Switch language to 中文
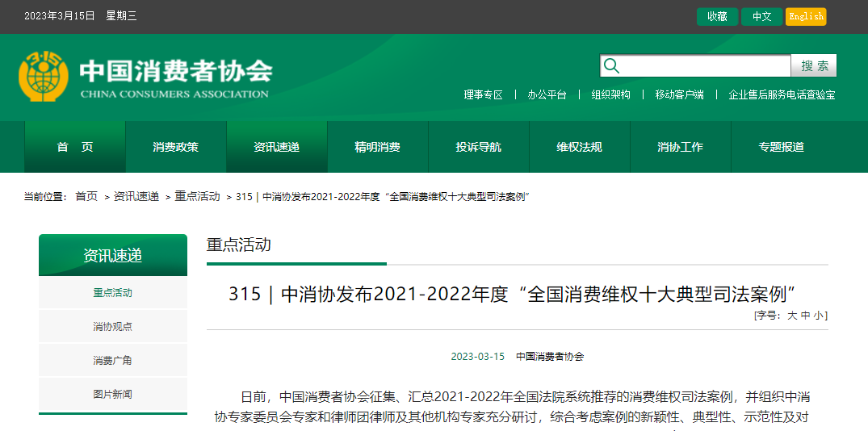The width and height of the screenshot is (868, 431). click(761, 17)
